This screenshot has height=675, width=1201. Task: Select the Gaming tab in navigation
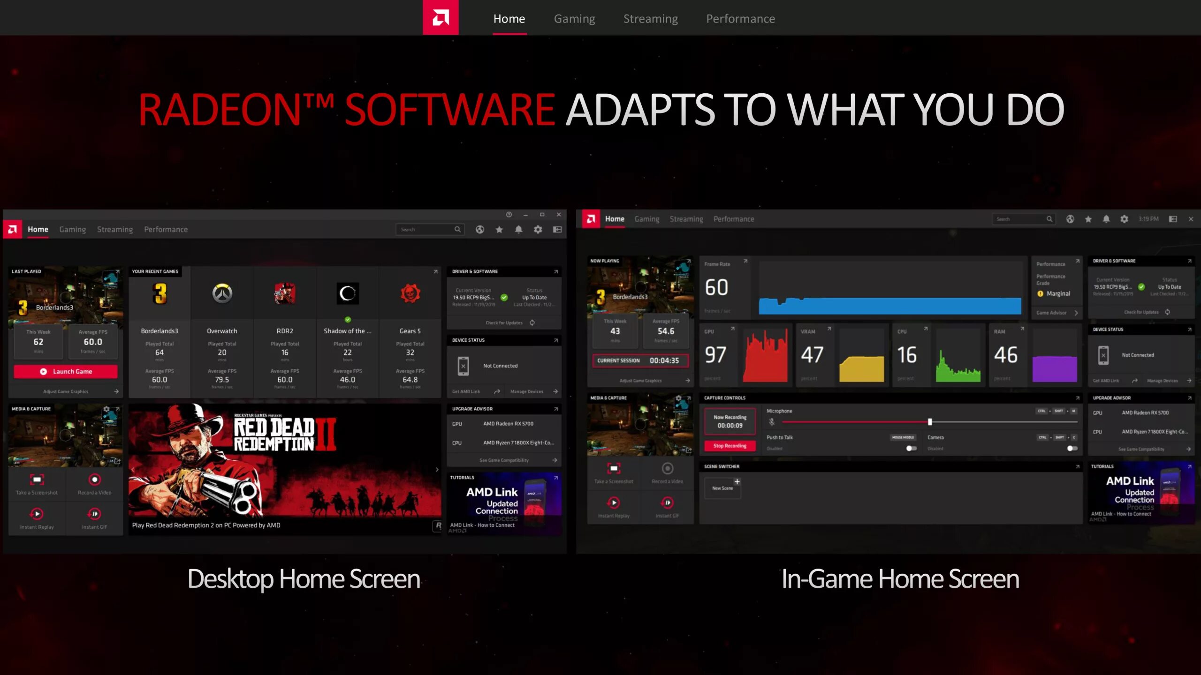click(x=575, y=18)
